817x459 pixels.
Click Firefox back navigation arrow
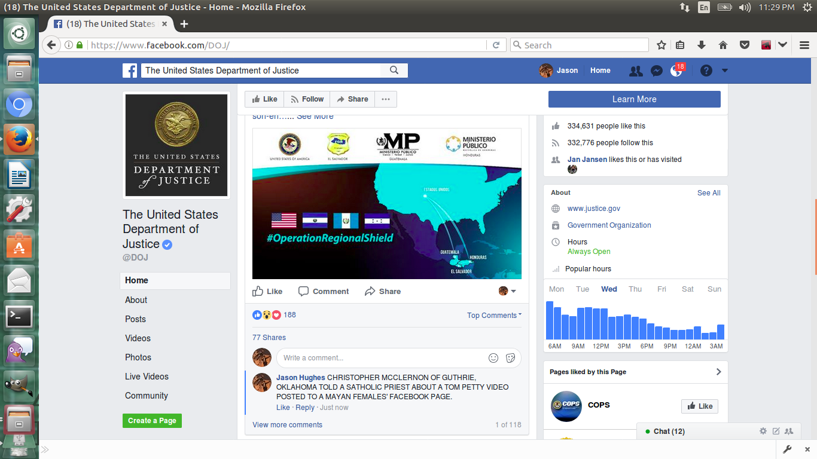51,45
